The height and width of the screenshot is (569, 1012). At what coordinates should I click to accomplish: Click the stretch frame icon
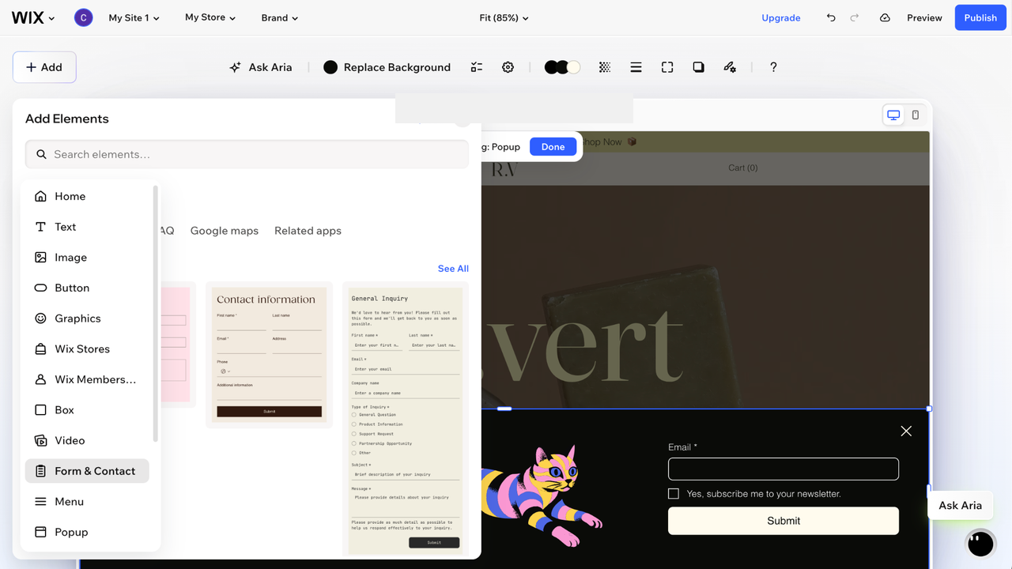(x=667, y=67)
